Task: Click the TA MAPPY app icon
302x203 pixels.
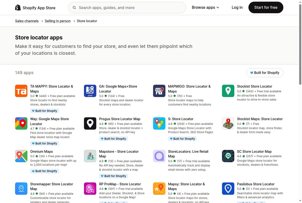Action: click(21, 91)
